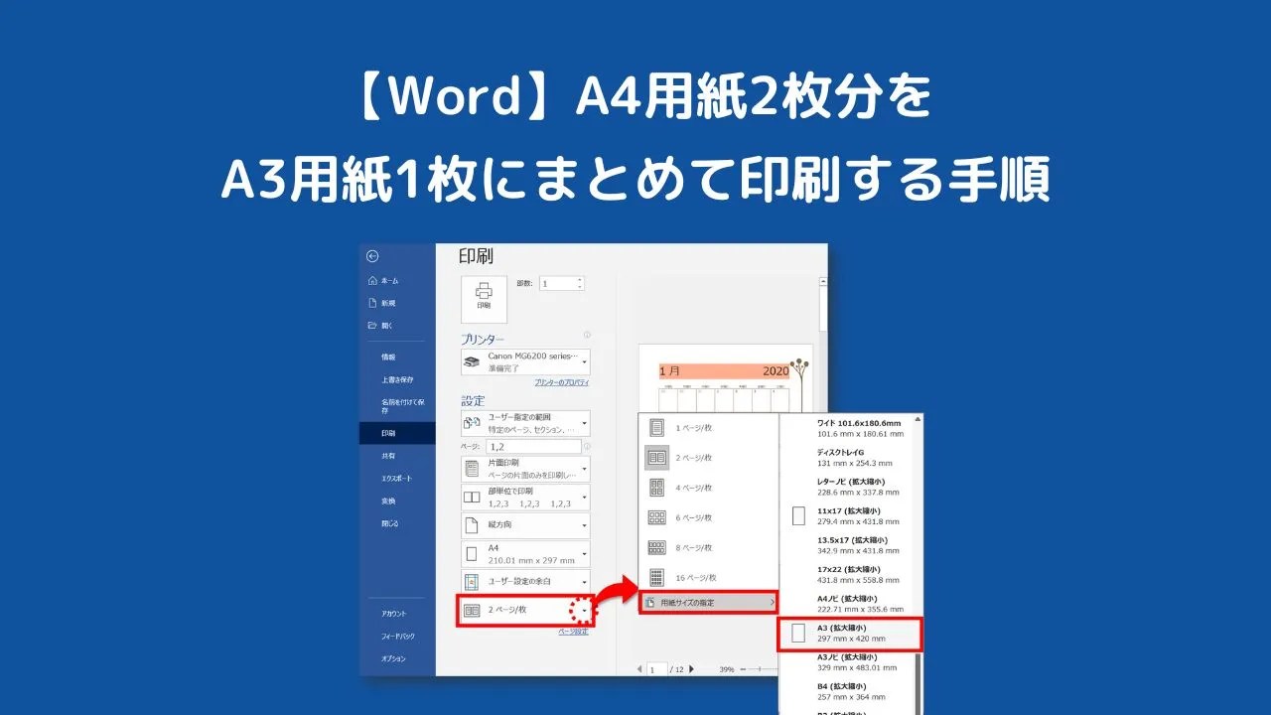Image resolution: width=1271 pixels, height=715 pixels.
Task: Click the large 印刷 (Print) button icon
Action: pyautogui.click(x=484, y=295)
